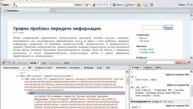Switch to the Макет side tab

148,68
